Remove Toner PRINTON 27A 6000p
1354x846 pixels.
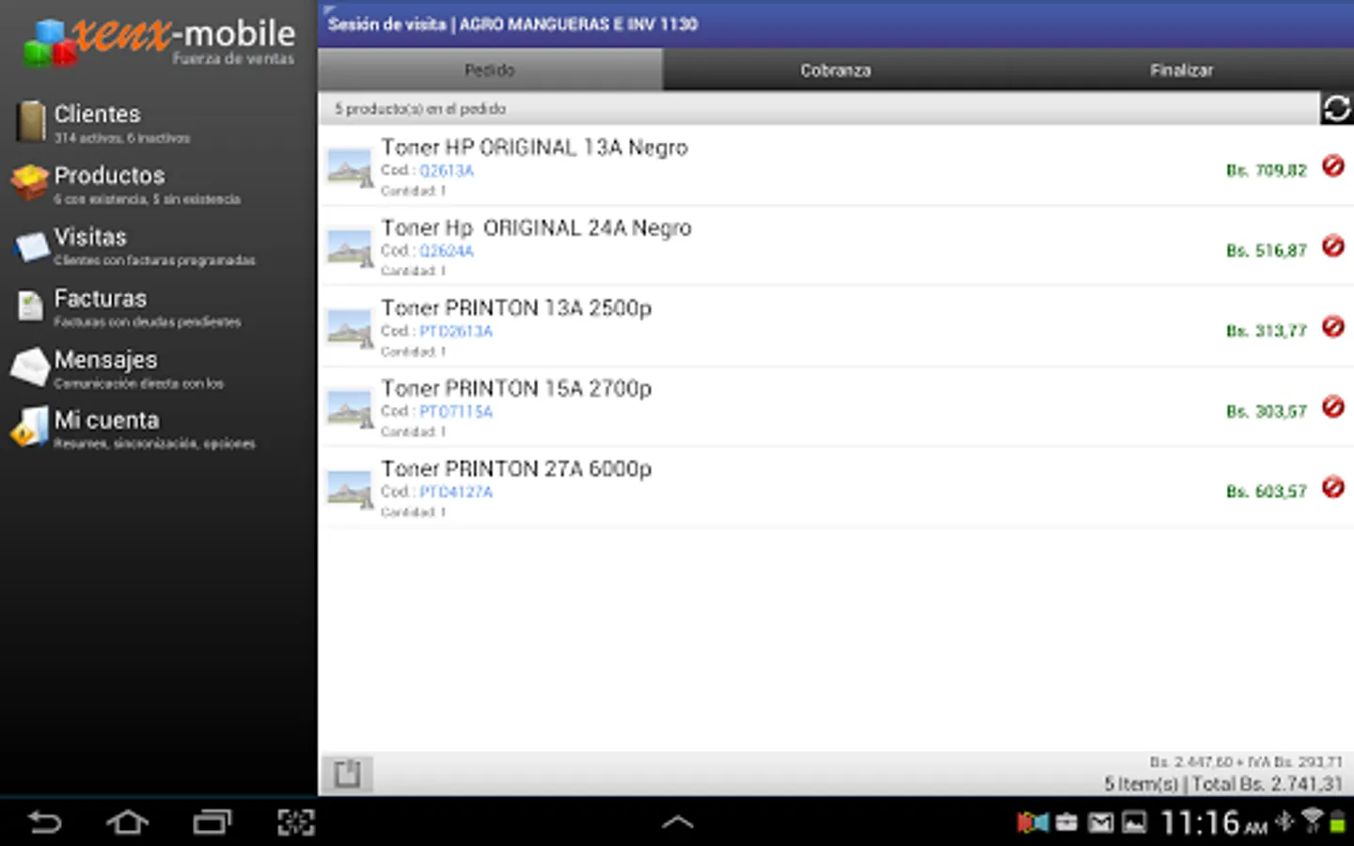point(1332,488)
